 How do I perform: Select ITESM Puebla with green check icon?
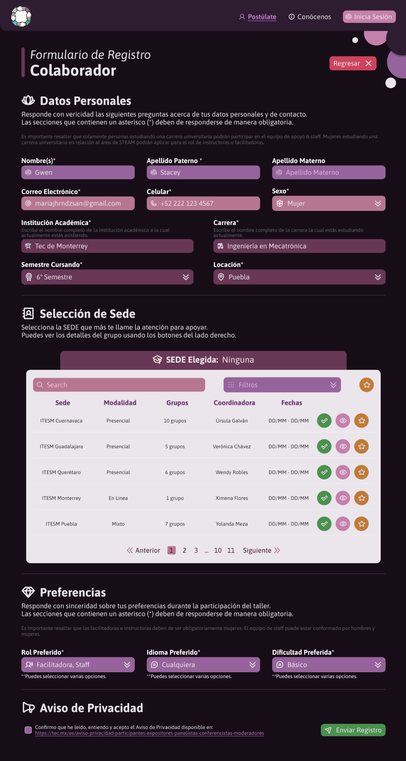point(324,524)
